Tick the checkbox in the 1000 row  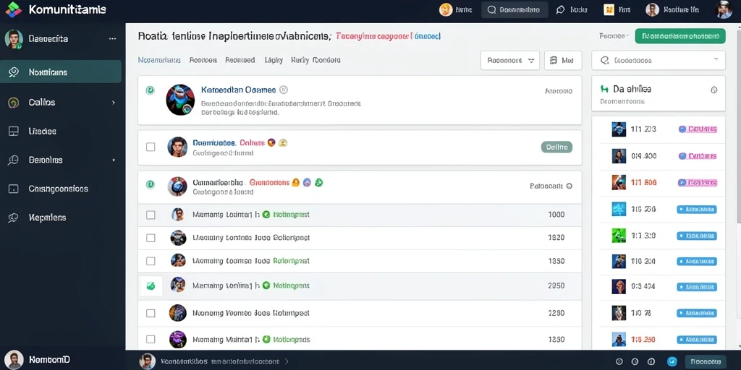(151, 215)
